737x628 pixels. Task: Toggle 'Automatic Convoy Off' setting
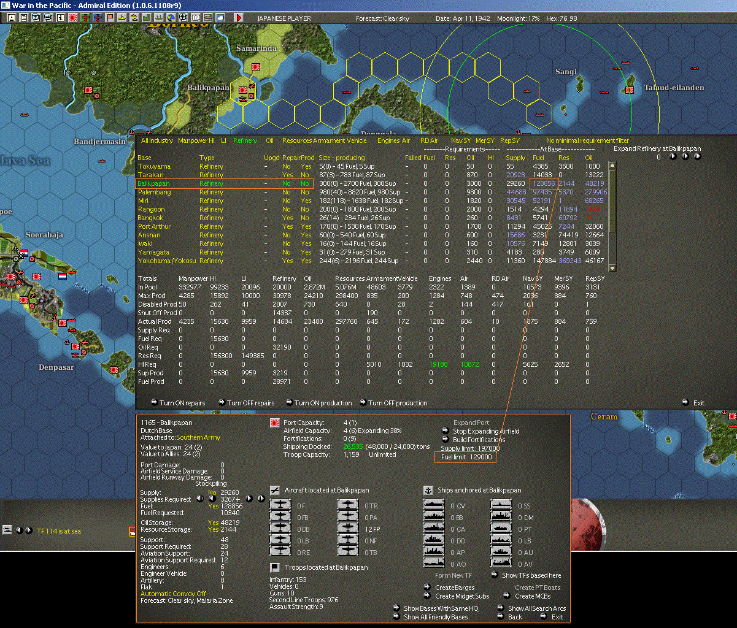[x=173, y=594]
